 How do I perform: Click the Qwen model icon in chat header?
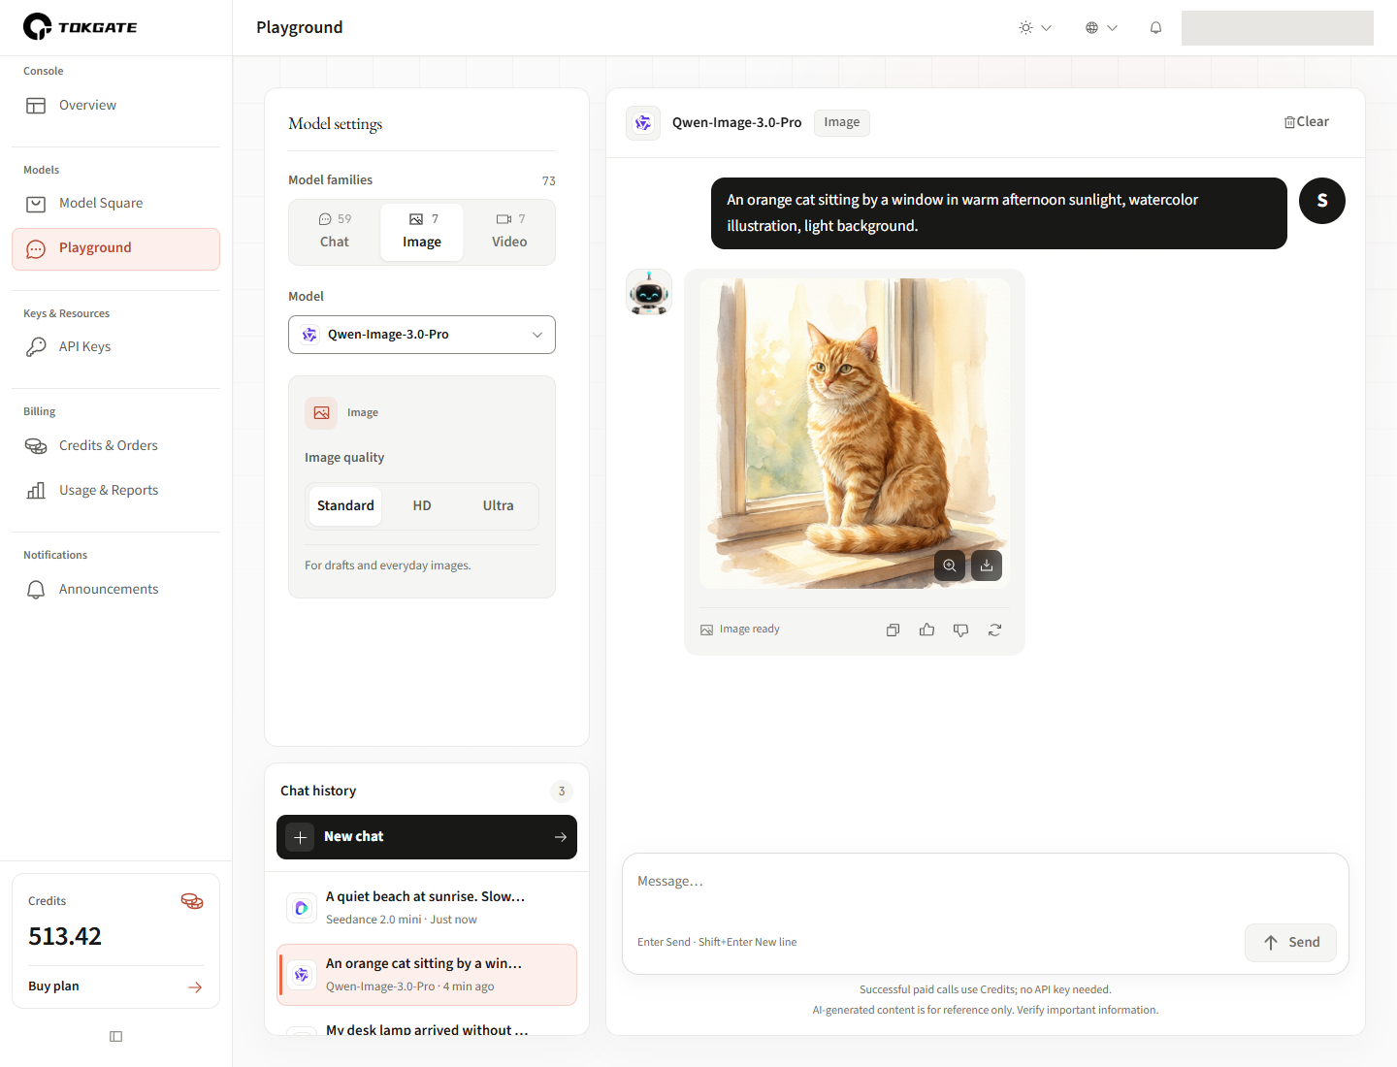(x=643, y=123)
